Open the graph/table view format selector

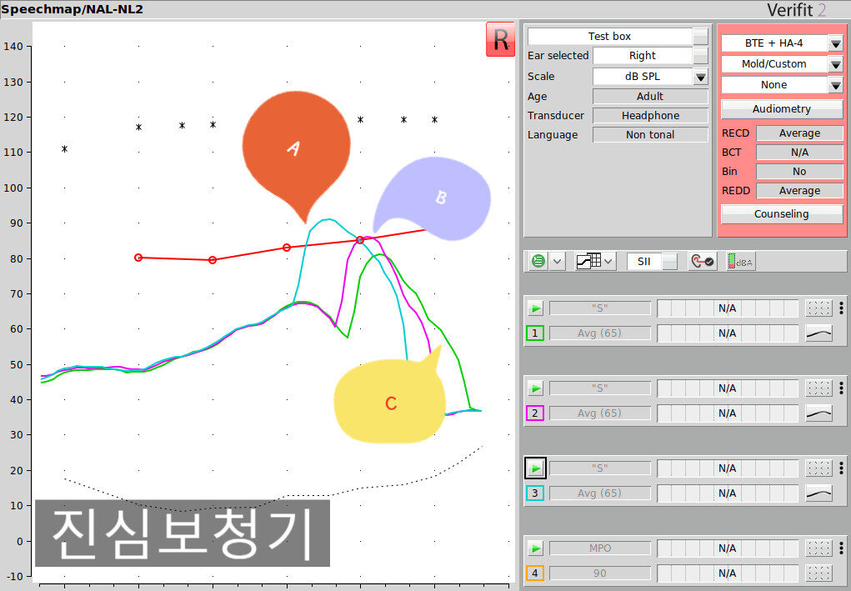tap(595, 261)
